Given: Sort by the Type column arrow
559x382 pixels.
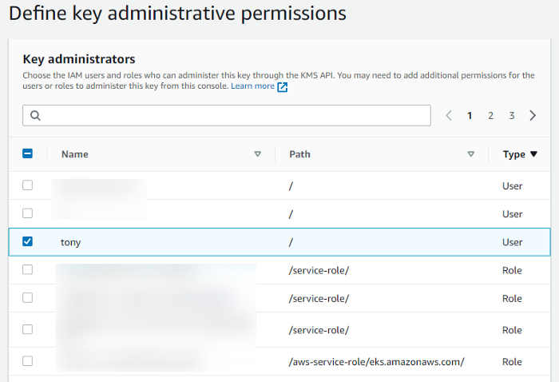Looking at the screenshot, I should (533, 154).
